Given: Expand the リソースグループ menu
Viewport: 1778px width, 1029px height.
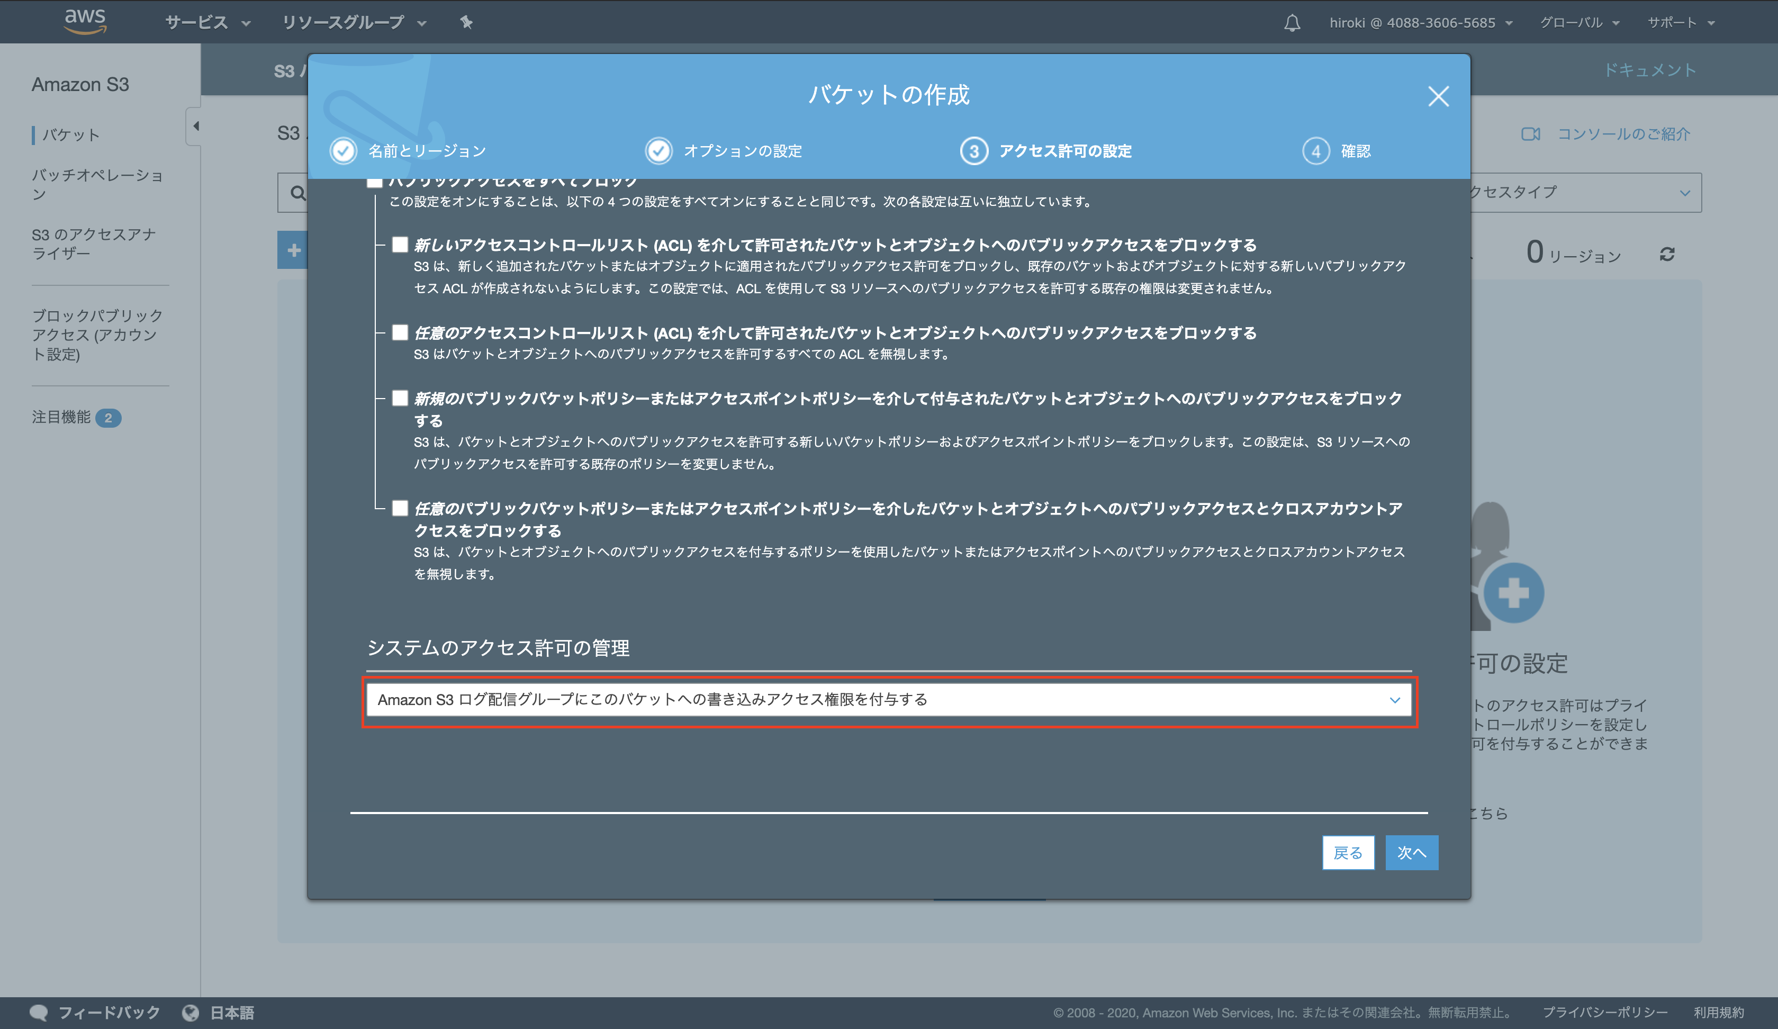Looking at the screenshot, I should (354, 23).
